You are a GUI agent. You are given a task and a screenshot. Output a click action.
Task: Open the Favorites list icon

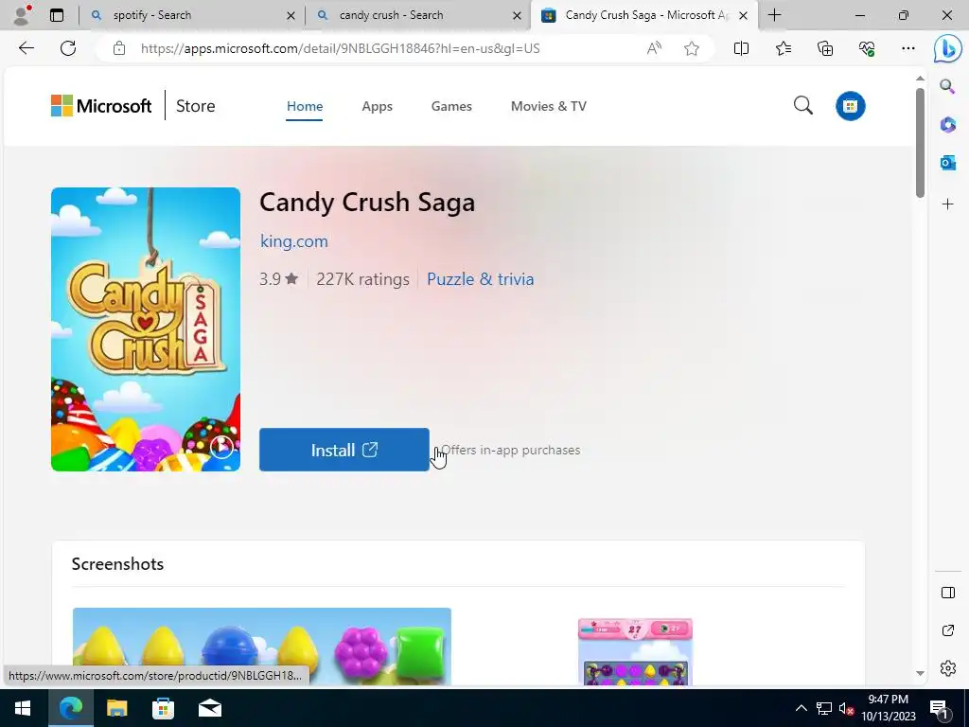783,48
